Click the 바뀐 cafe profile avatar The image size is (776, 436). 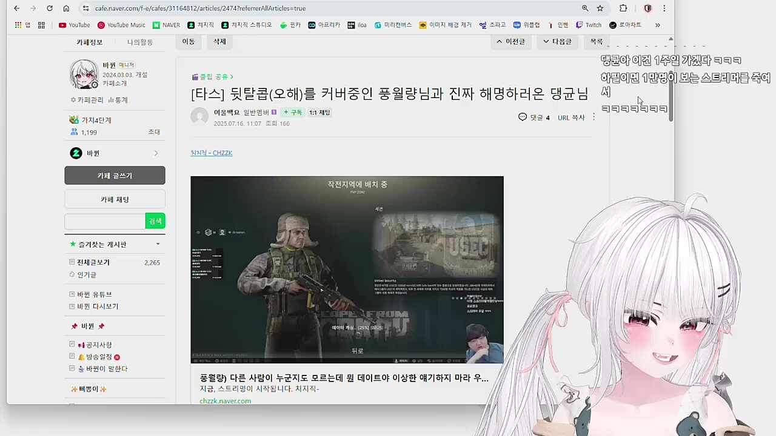point(84,74)
